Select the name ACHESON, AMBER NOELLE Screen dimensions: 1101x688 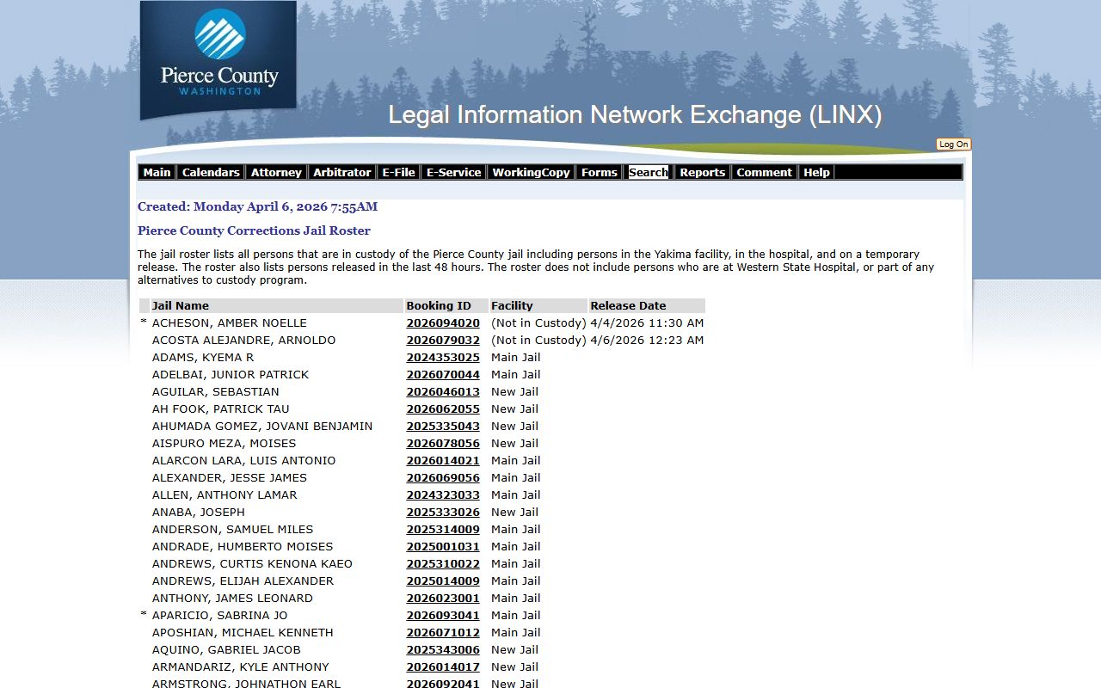pyautogui.click(x=230, y=323)
